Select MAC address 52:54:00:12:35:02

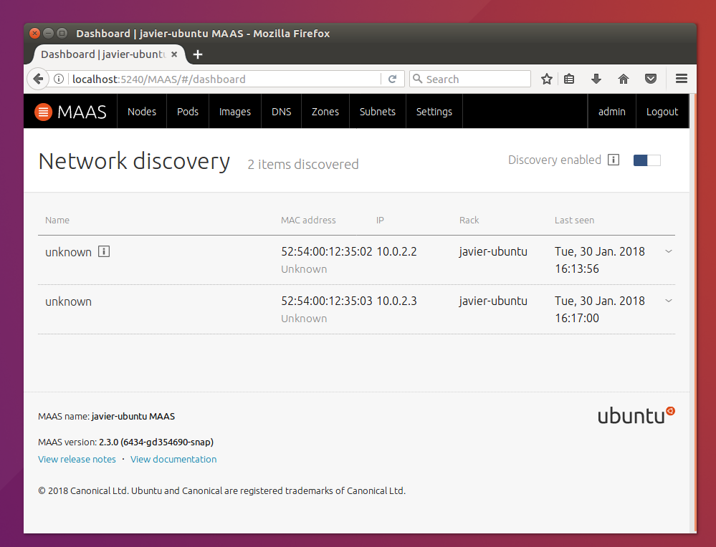pyautogui.click(x=327, y=251)
